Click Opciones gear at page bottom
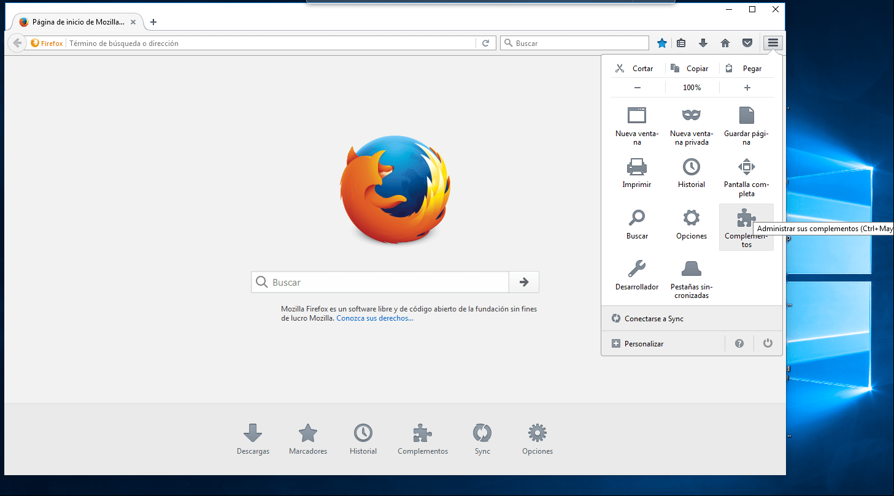This screenshot has height=496, width=894. pyautogui.click(x=538, y=439)
